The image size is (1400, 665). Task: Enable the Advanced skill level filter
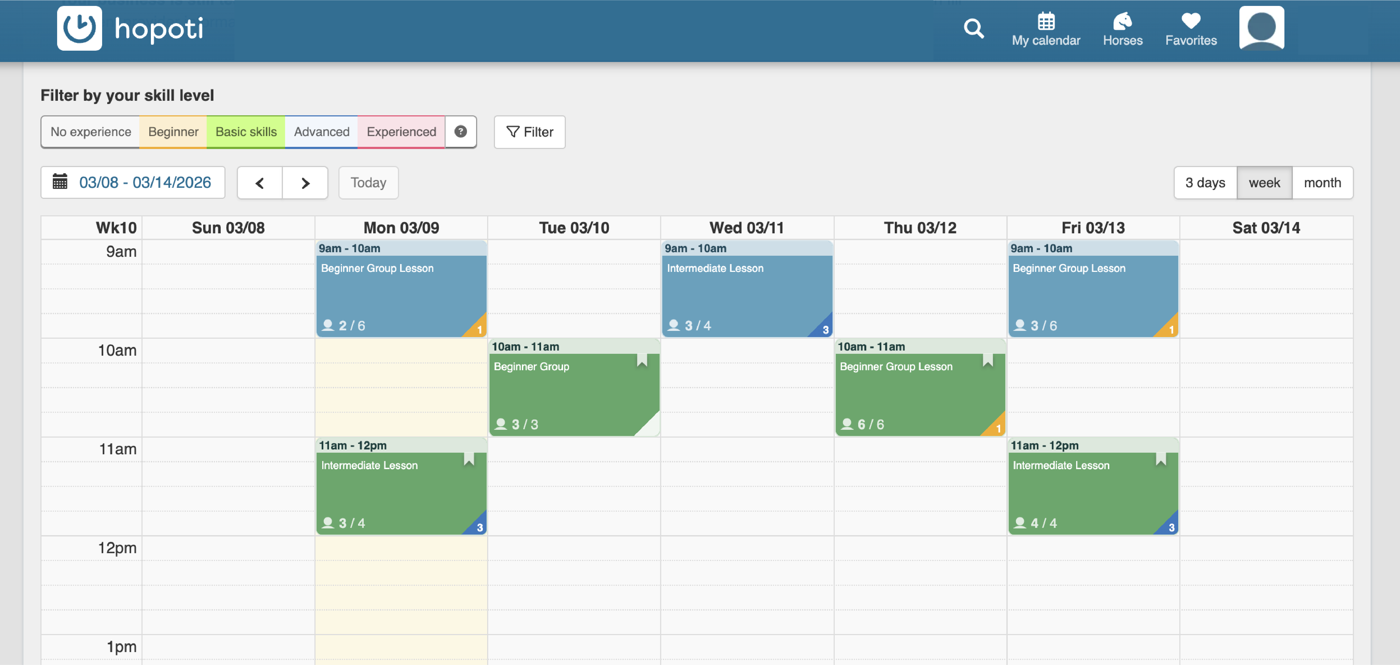(x=321, y=131)
